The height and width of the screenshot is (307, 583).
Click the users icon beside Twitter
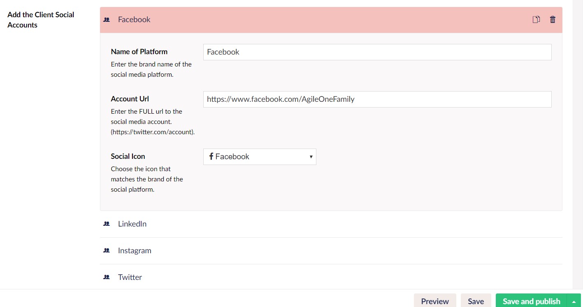tap(107, 277)
